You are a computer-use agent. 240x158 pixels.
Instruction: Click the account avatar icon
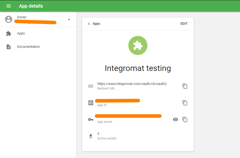(x=9, y=19)
